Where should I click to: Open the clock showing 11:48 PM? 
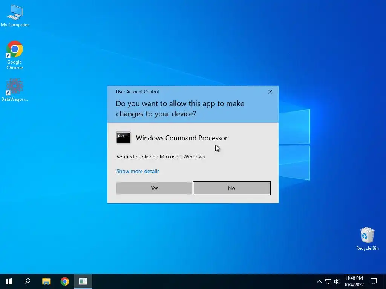[354, 281]
